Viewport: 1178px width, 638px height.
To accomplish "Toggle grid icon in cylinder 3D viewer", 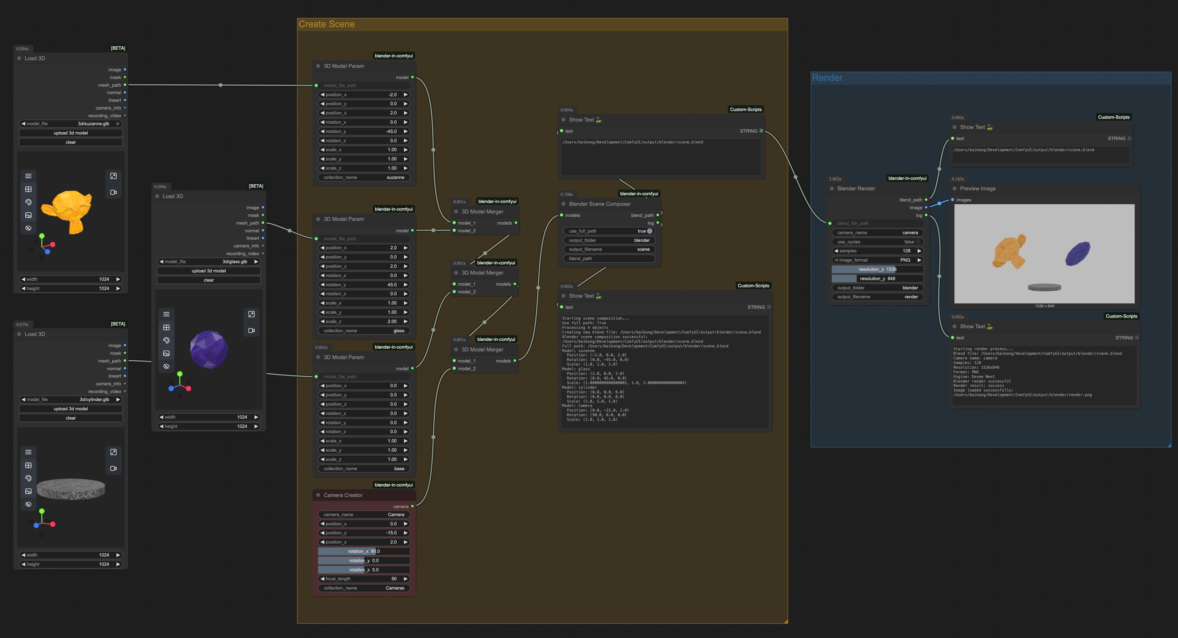I will click(28, 465).
